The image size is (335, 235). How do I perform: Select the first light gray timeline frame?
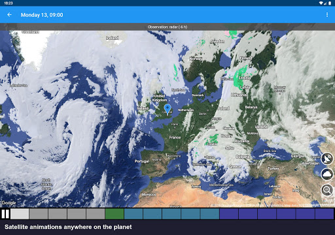(20, 214)
